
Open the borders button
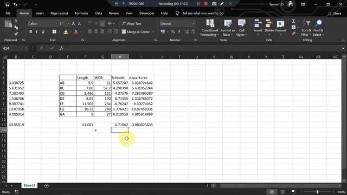point(54,32)
